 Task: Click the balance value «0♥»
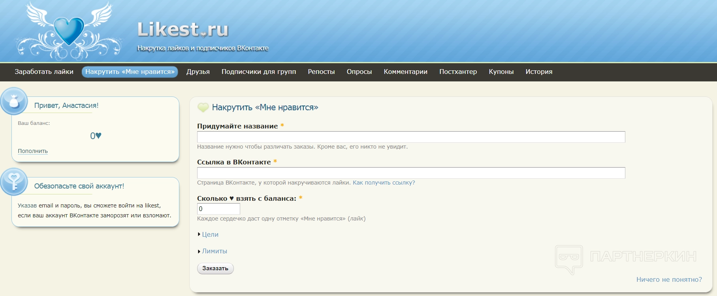coord(96,136)
